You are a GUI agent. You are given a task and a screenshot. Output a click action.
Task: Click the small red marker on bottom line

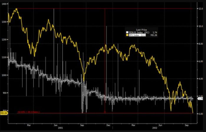pos(105,112)
